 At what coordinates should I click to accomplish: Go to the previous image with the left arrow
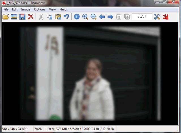(102, 17)
